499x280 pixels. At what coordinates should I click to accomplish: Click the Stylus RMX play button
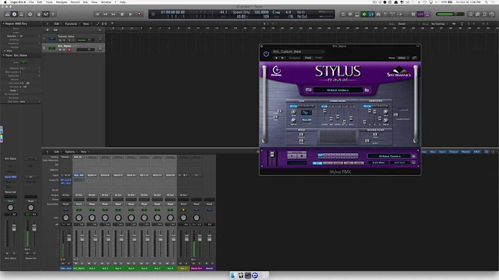(x=292, y=156)
